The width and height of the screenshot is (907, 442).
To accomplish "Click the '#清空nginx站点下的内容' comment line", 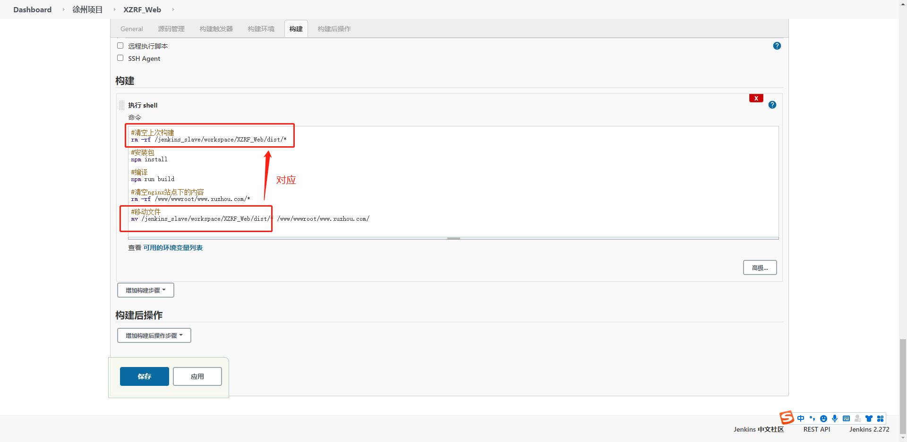I will pos(168,192).
